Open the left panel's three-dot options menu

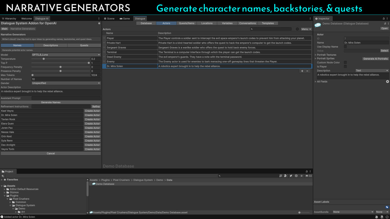pos(99,18)
